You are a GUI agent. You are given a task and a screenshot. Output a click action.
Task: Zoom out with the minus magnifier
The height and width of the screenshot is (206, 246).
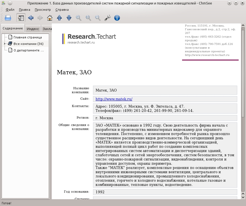click(x=98, y=18)
